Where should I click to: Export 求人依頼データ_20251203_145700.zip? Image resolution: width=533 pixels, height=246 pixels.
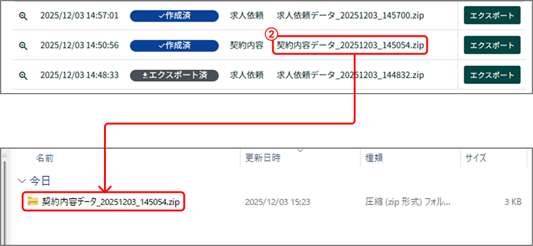point(492,16)
